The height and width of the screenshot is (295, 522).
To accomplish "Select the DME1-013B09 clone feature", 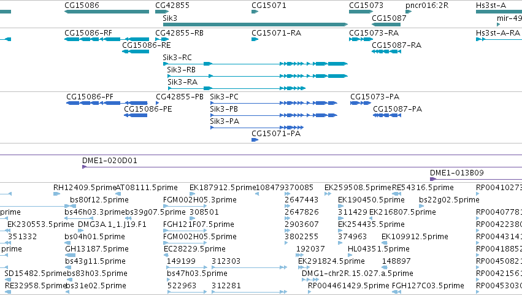I will 476,179.
